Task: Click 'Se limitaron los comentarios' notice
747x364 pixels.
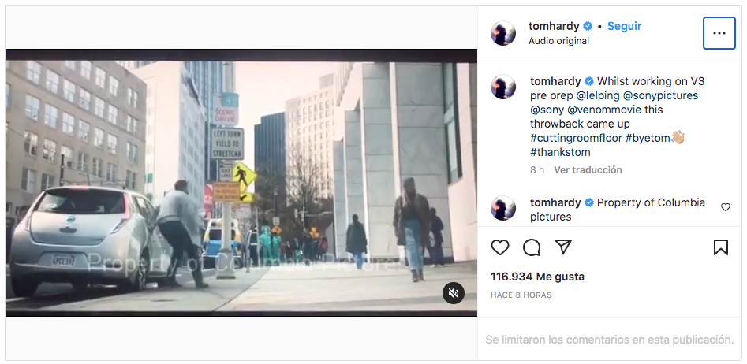Action: pos(609,340)
